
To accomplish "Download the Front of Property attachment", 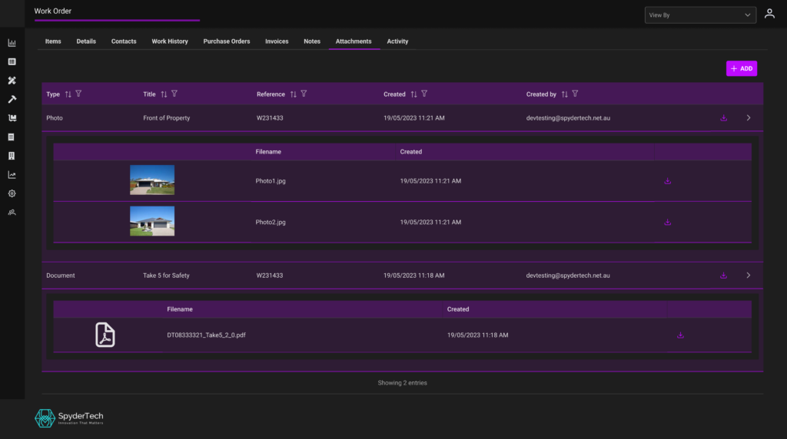I will [723, 118].
